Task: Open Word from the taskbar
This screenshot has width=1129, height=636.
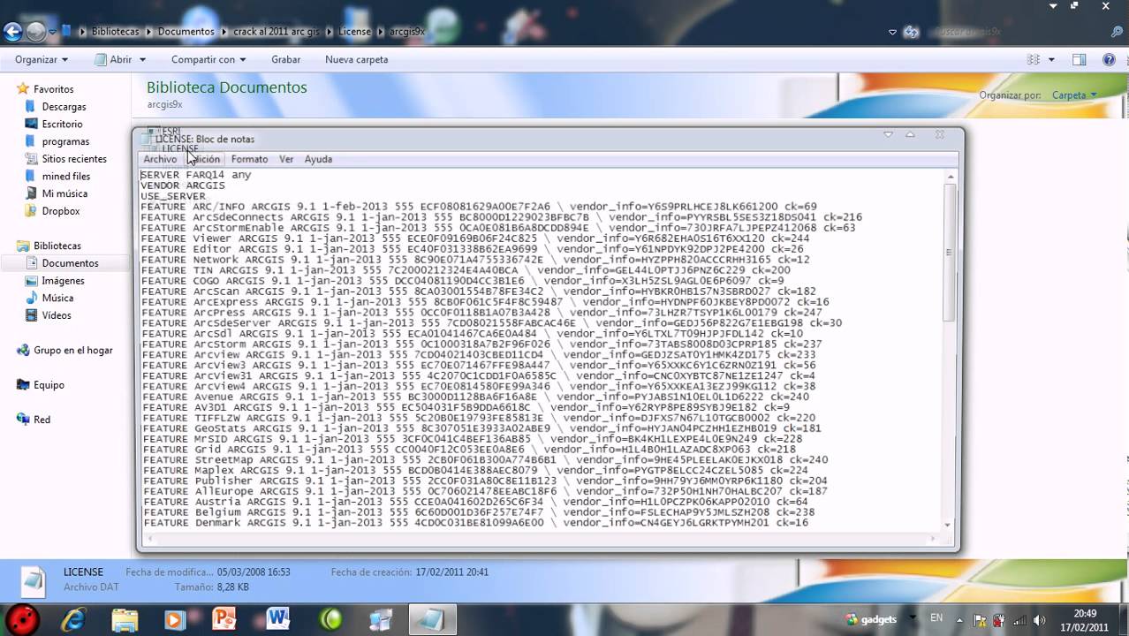Action: [278, 619]
